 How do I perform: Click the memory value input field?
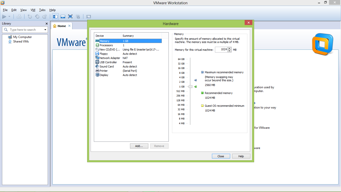point(221,49)
